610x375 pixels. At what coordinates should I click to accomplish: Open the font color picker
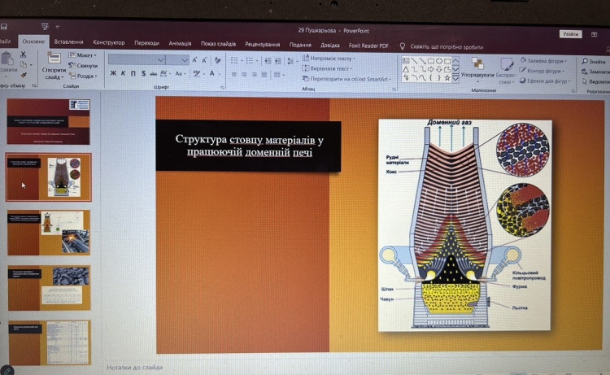[213, 74]
